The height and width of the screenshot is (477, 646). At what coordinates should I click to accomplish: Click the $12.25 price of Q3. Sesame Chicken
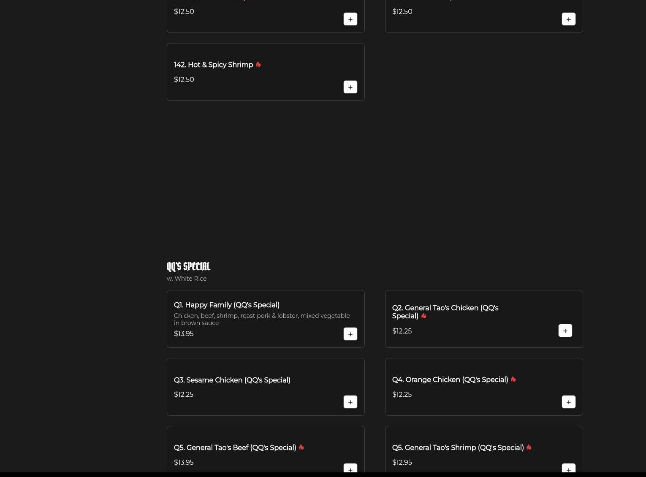click(x=184, y=394)
